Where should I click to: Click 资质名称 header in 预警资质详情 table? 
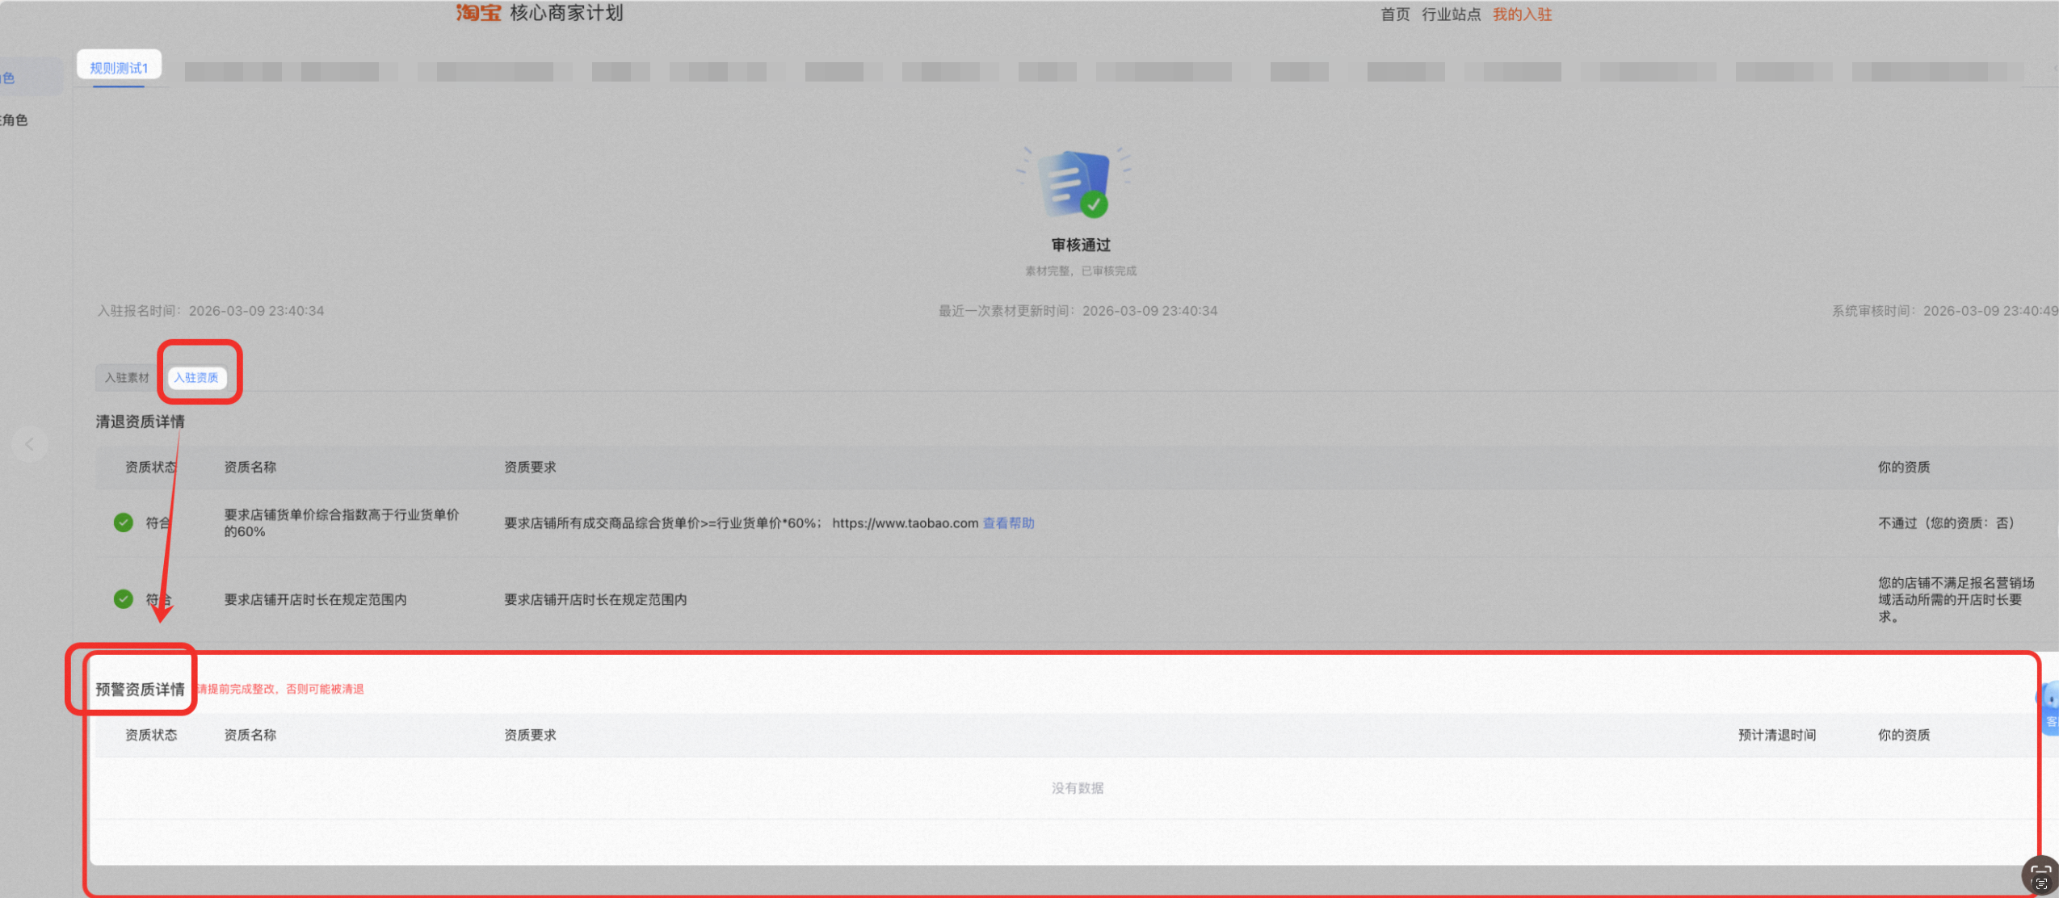click(x=250, y=735)
